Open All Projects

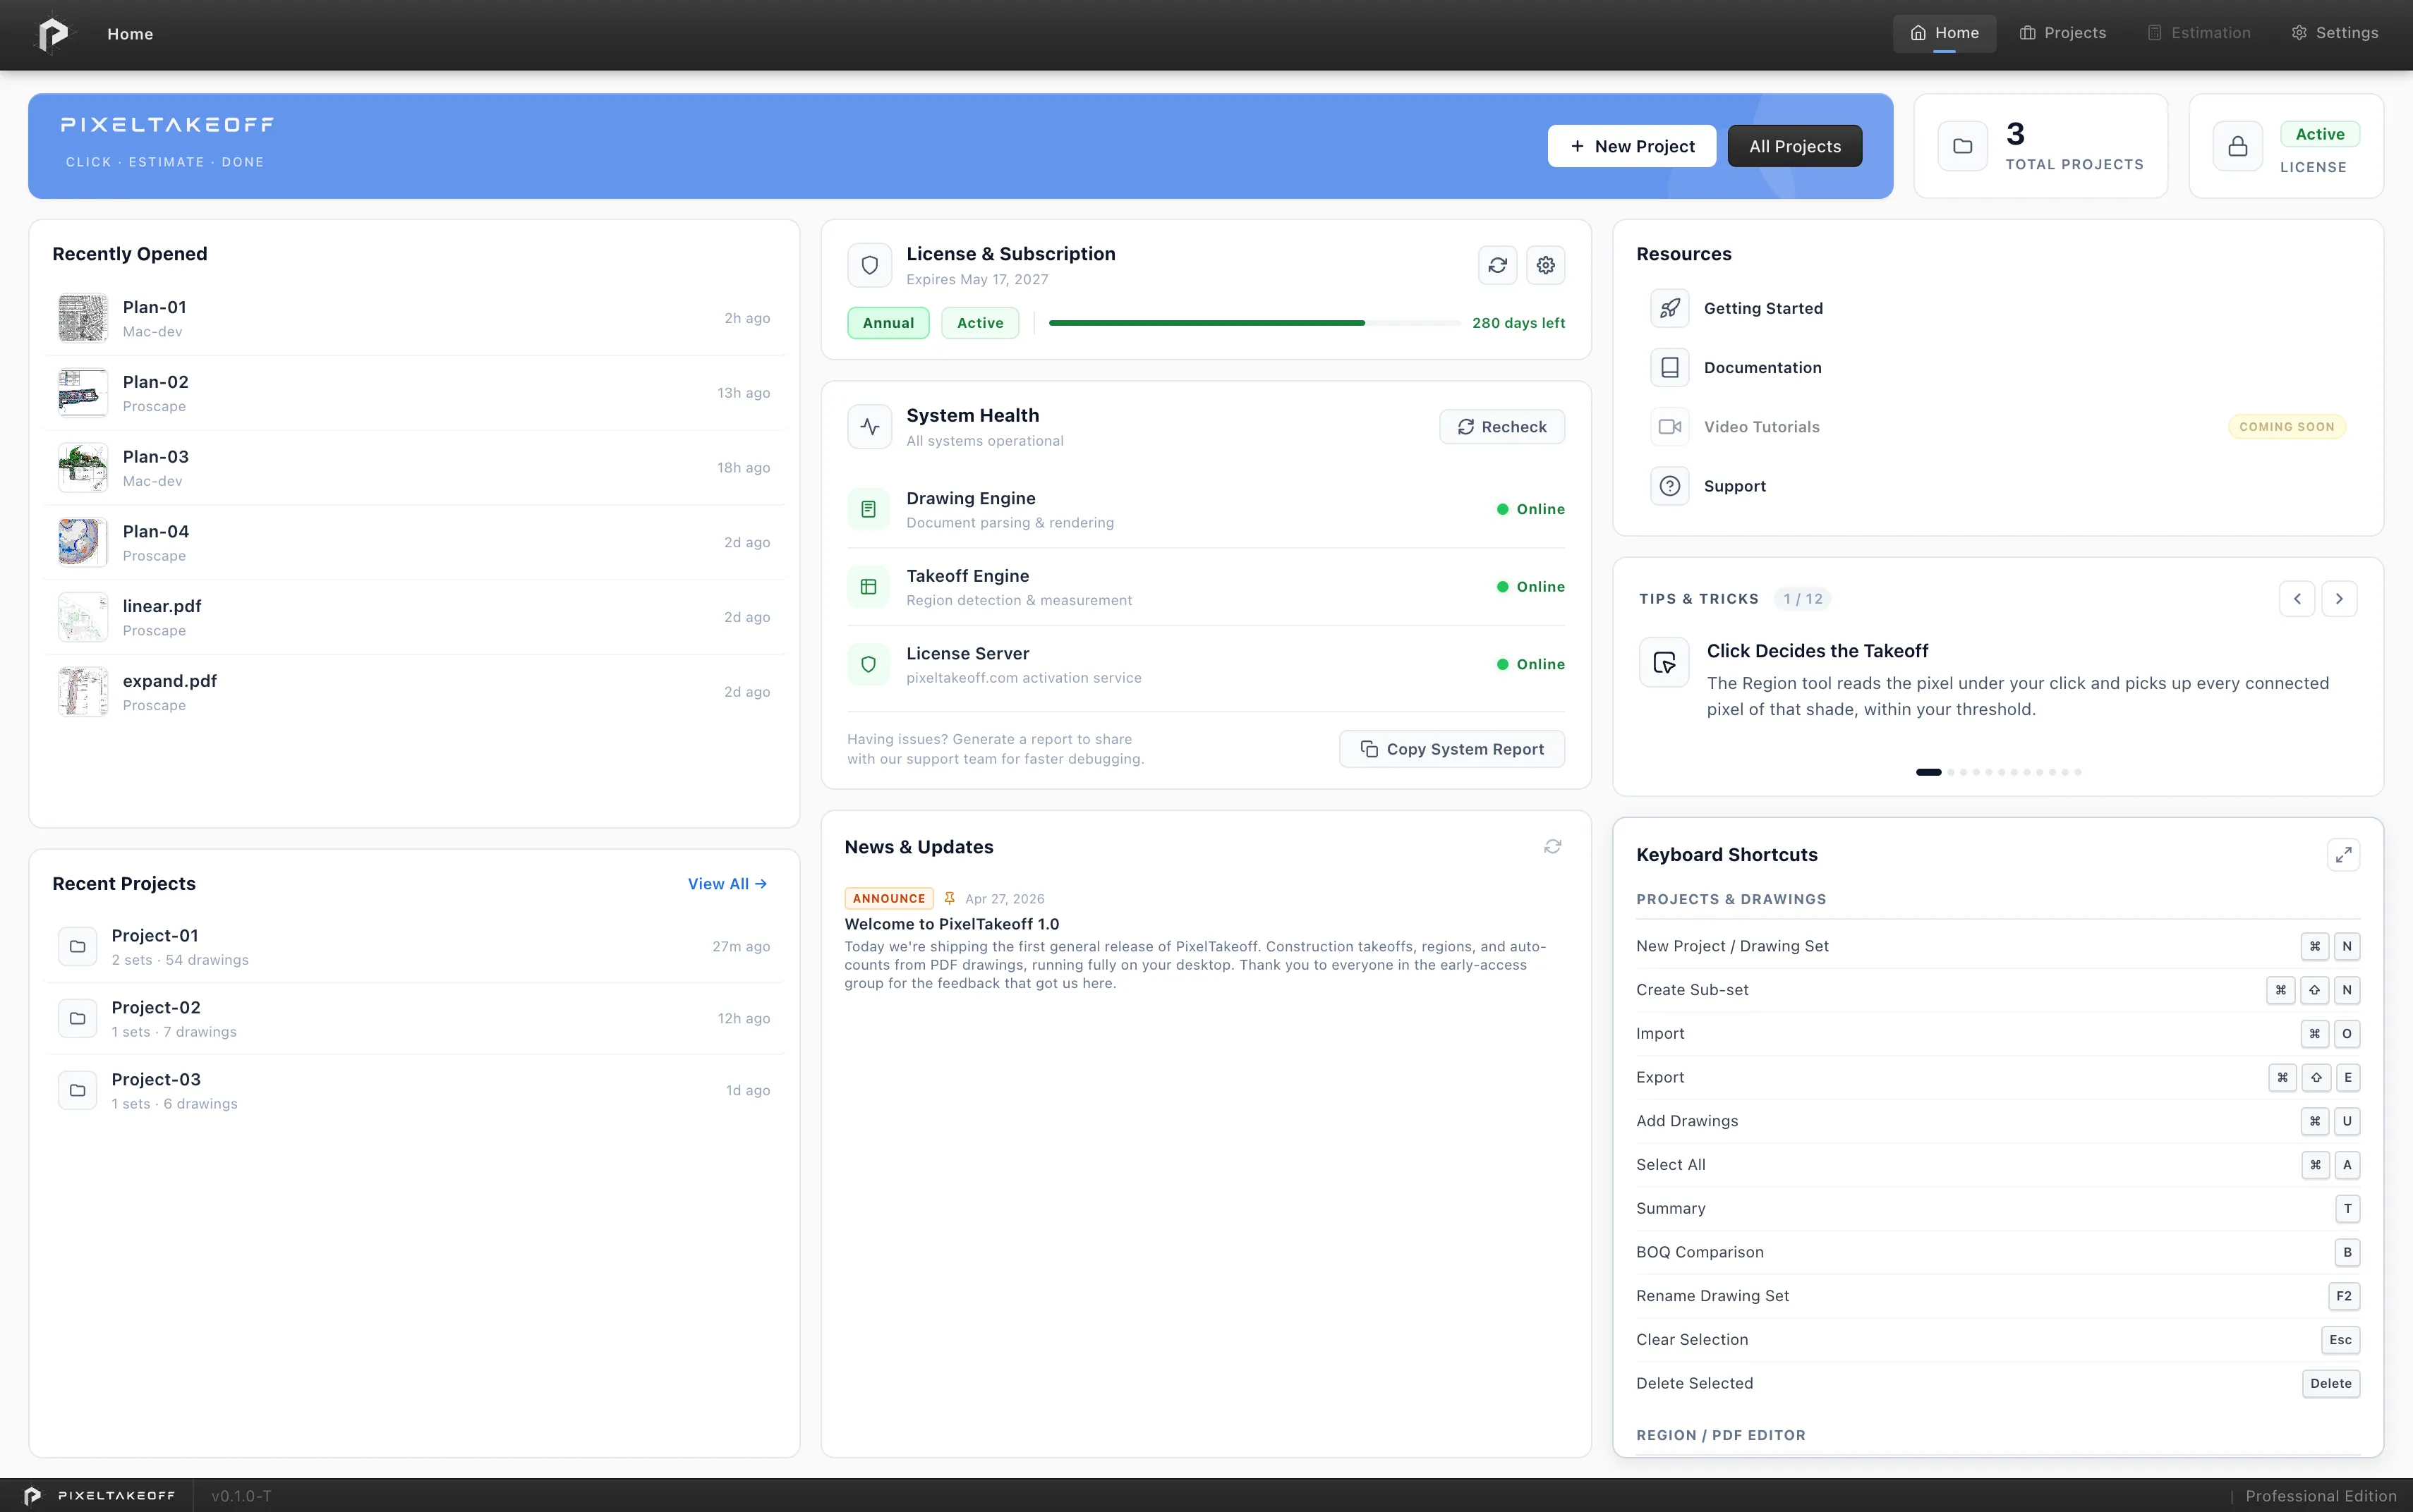pyautogui.click(x=1795, y=146)
